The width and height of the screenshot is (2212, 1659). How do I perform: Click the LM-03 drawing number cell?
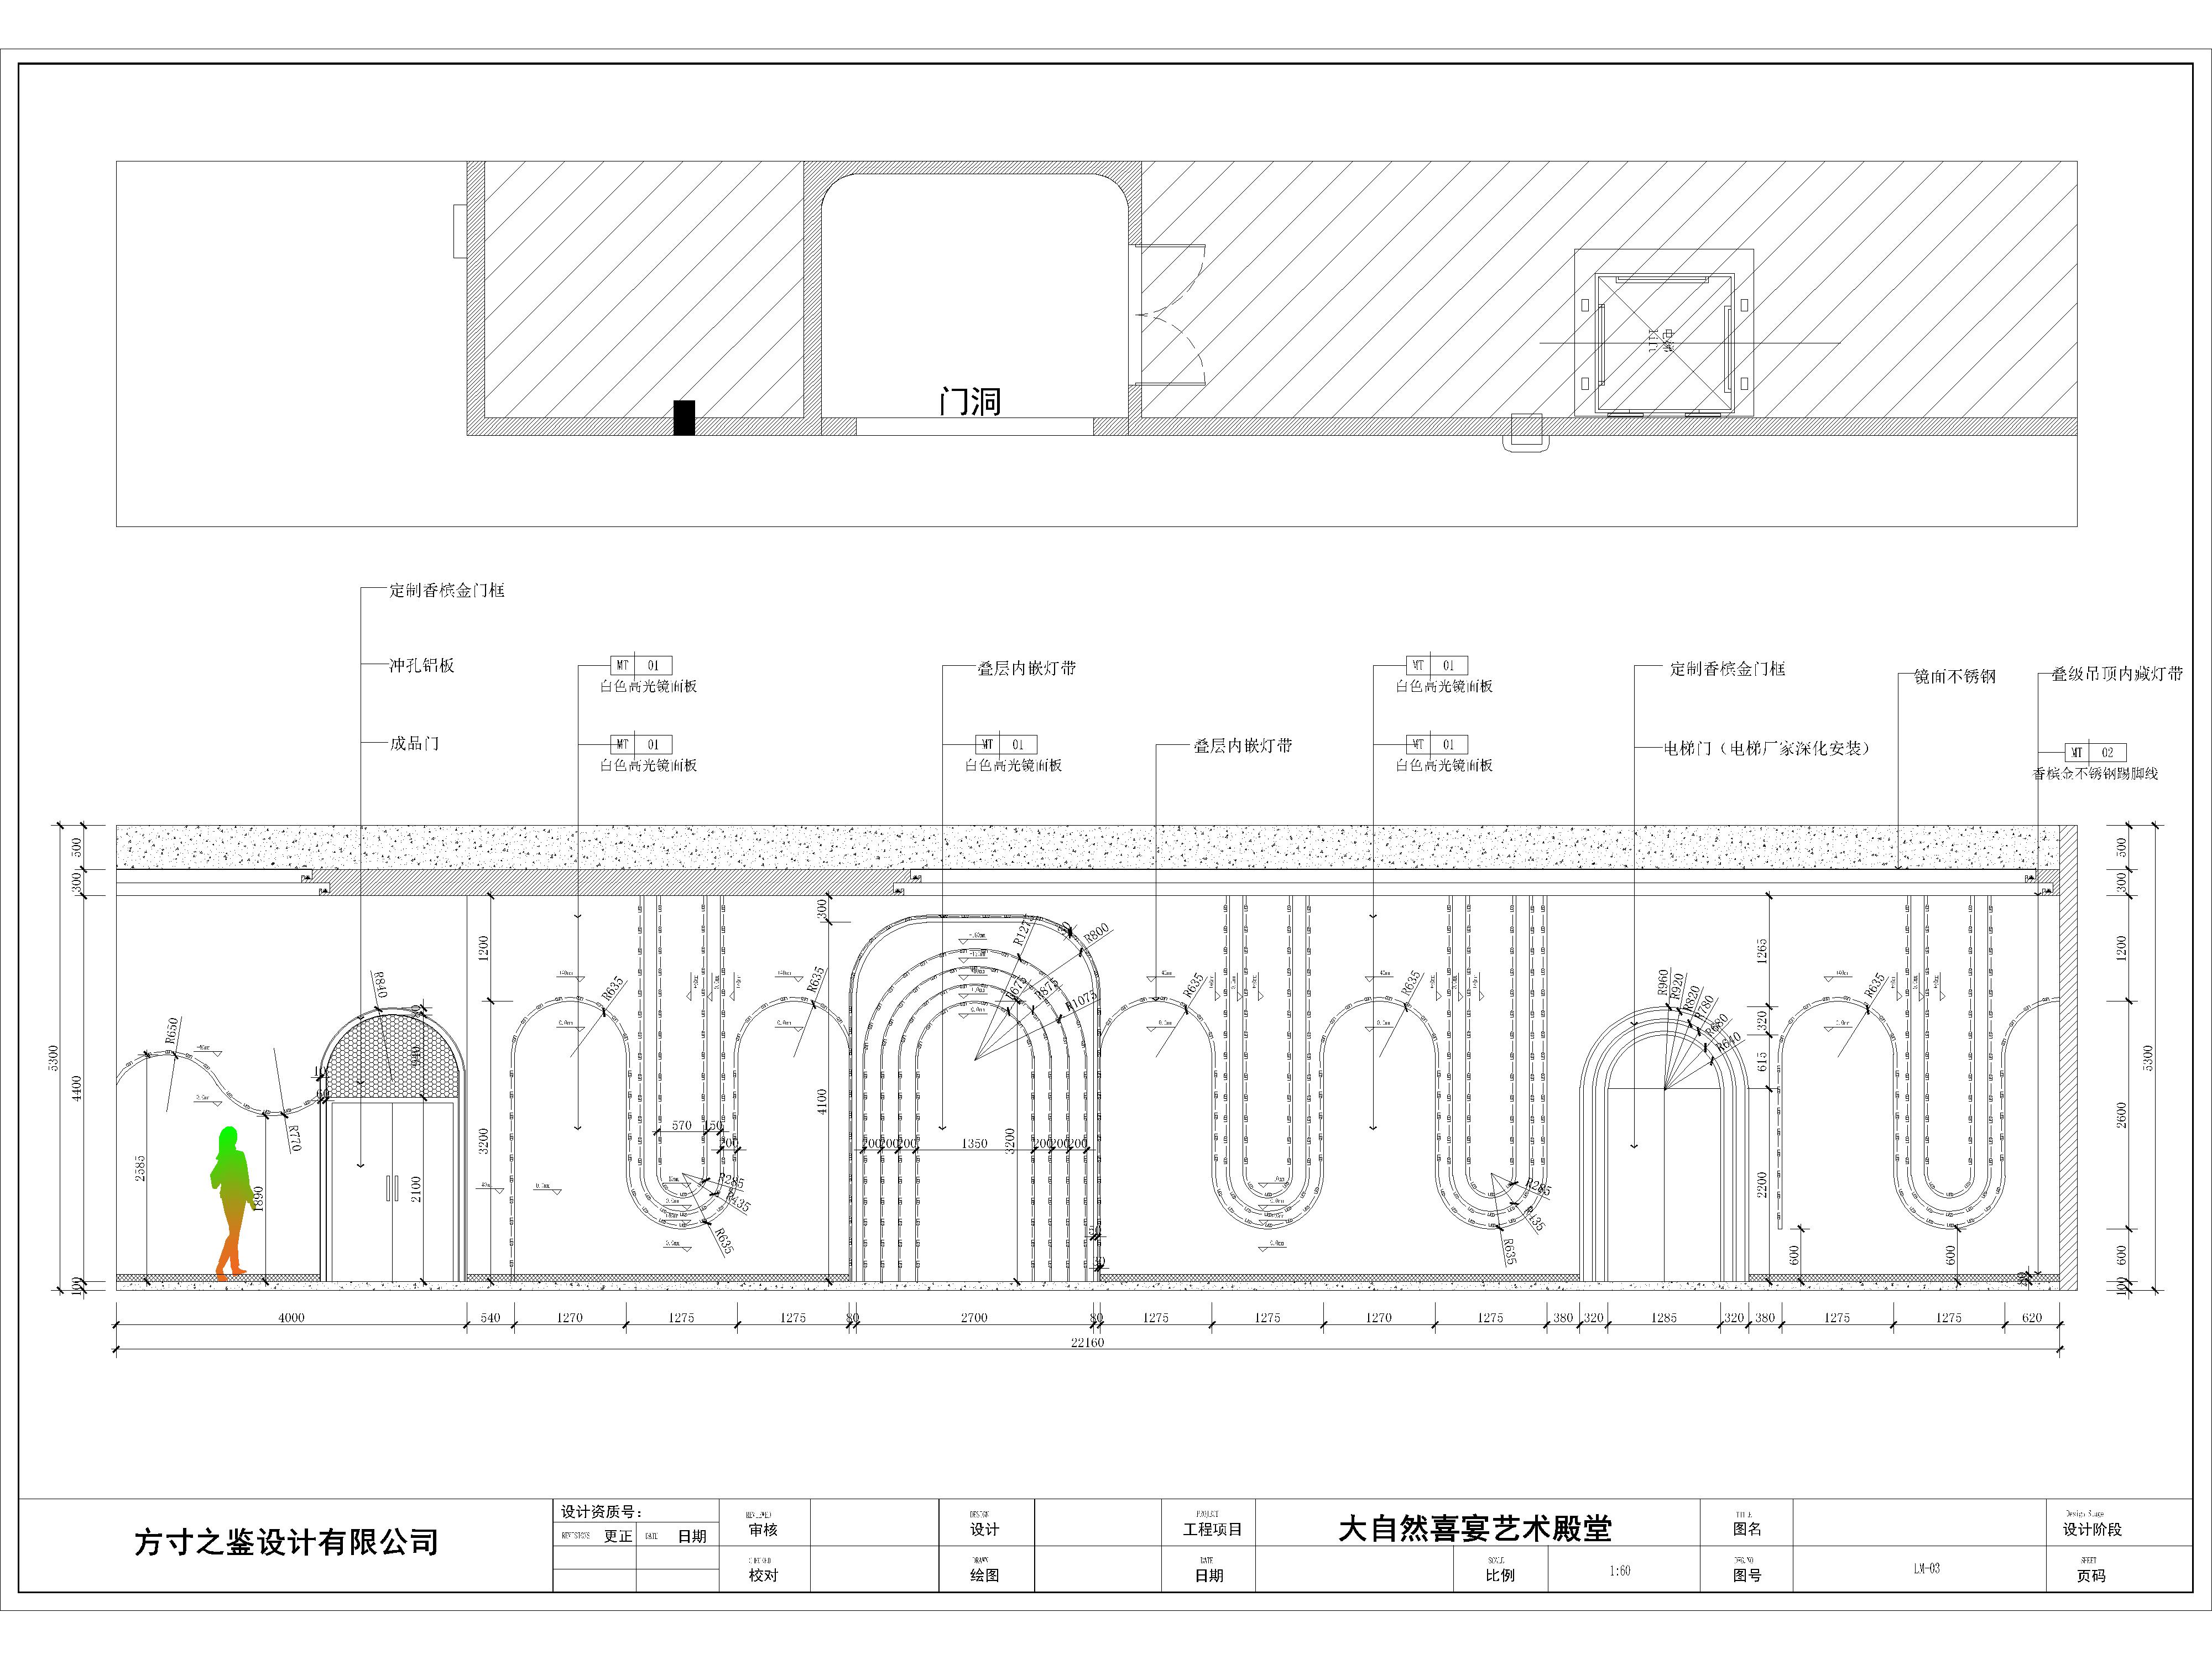(x=1926, y=1569)
